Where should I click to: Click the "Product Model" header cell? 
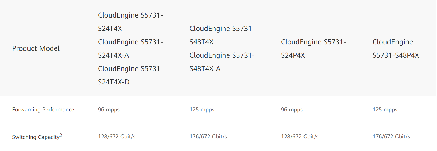(x=36, y=48)
